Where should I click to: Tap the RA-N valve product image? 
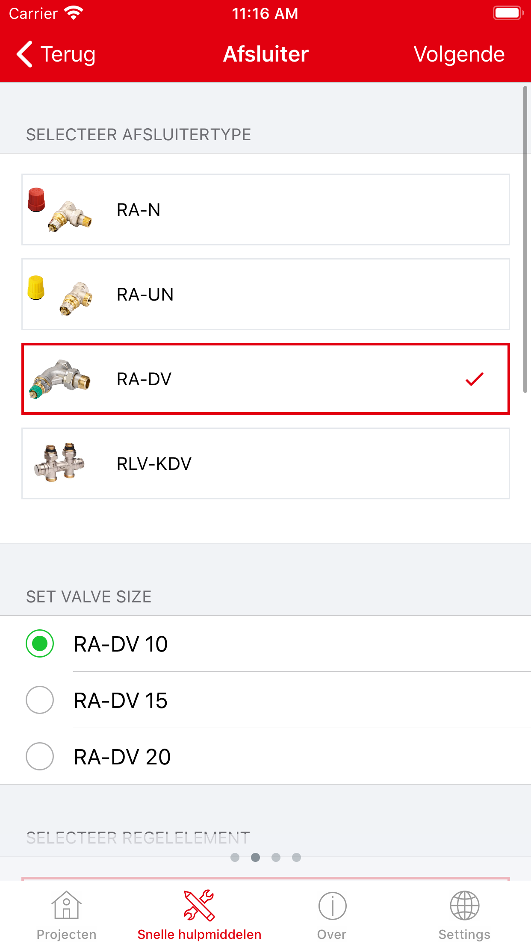pos(60,209)
